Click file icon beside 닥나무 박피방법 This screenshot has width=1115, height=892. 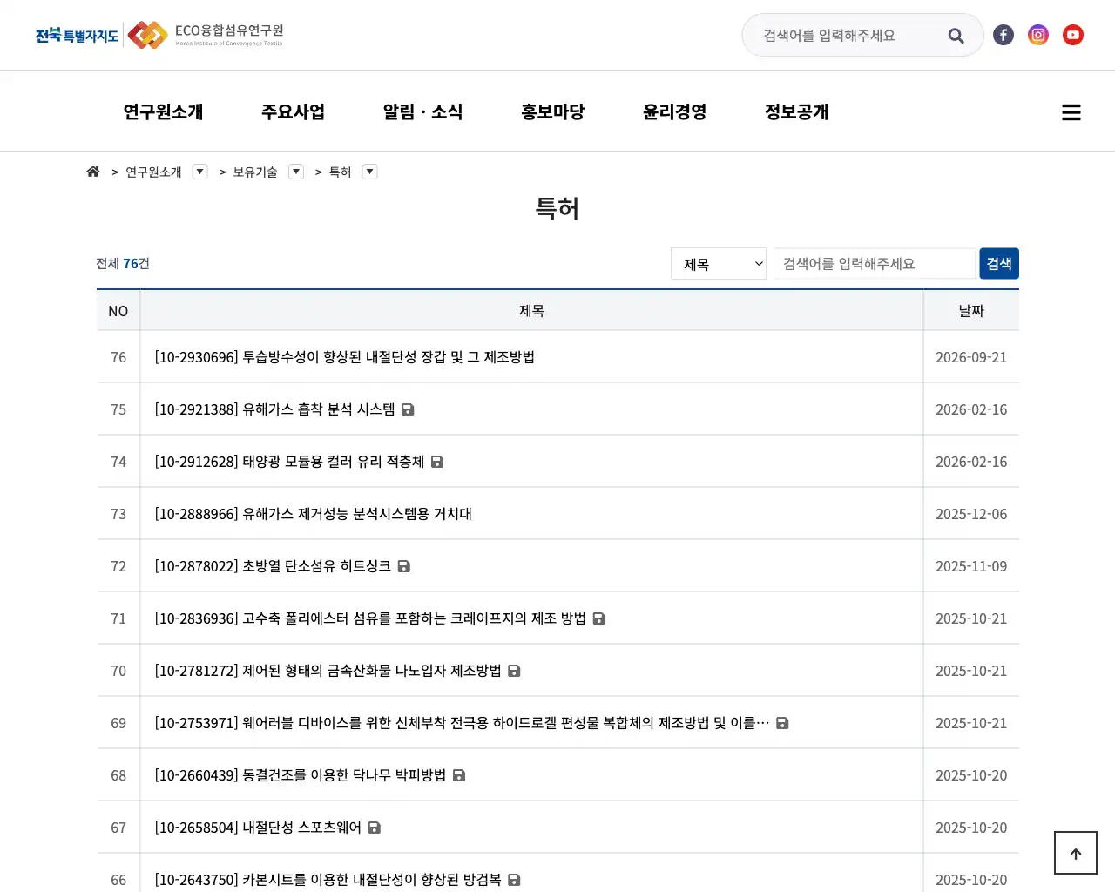459,775
